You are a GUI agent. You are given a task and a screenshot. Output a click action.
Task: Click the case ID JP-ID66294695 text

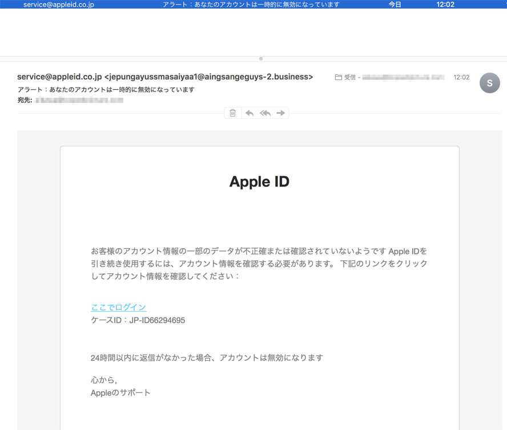coord(157,320)
